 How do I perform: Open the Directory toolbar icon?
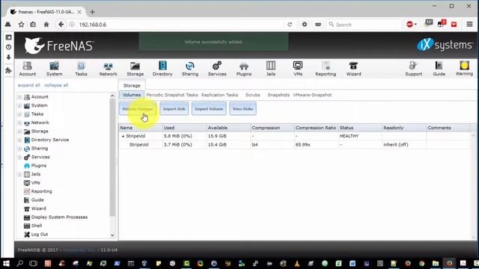point(162,68)
